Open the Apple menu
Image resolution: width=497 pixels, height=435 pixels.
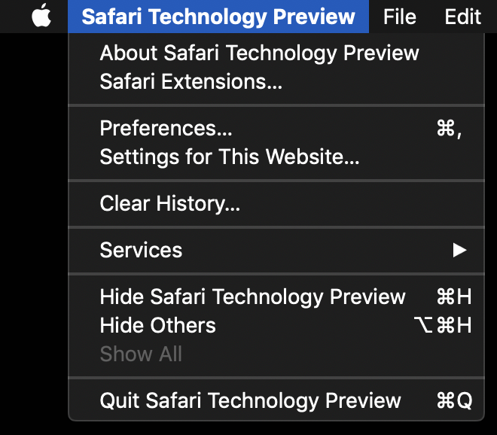(x=41, y=16)
